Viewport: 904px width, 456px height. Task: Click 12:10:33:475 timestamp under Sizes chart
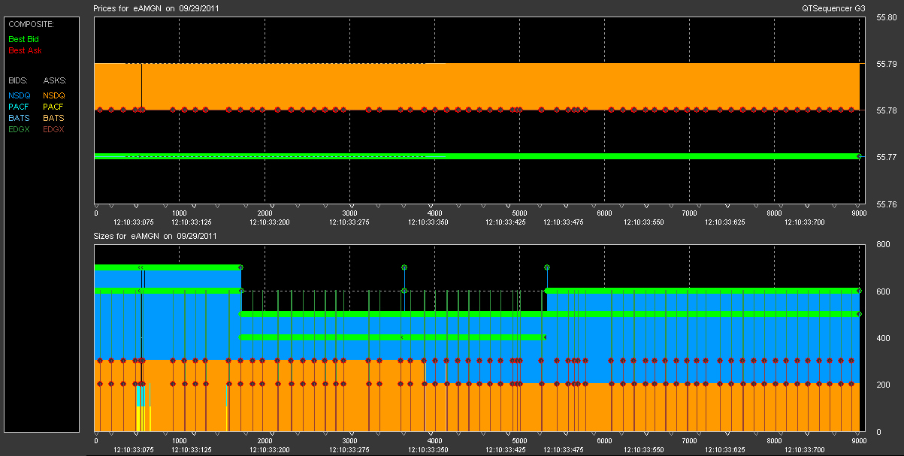[563, 450]
